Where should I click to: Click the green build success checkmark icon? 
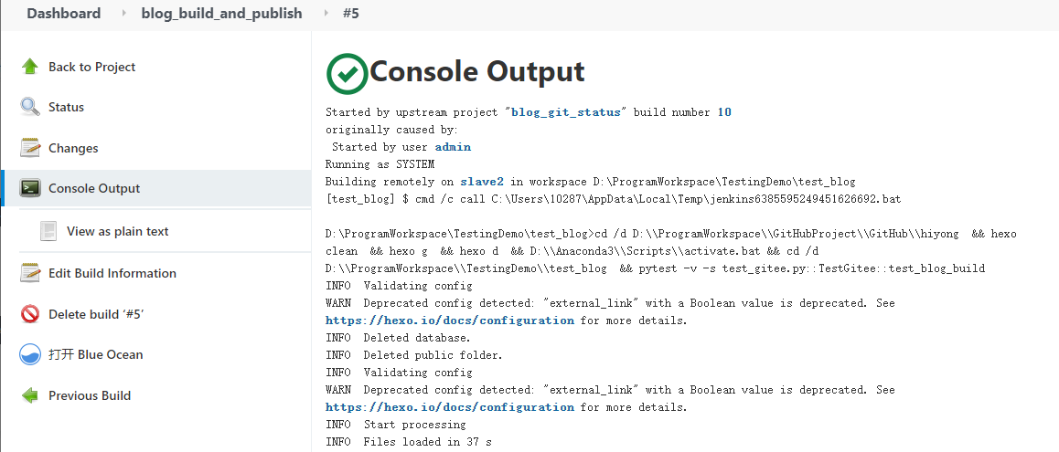coord(348,73)
